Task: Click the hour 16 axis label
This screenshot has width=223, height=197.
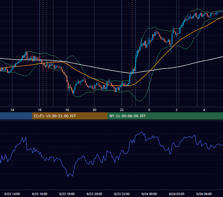Action: point(40,110)
